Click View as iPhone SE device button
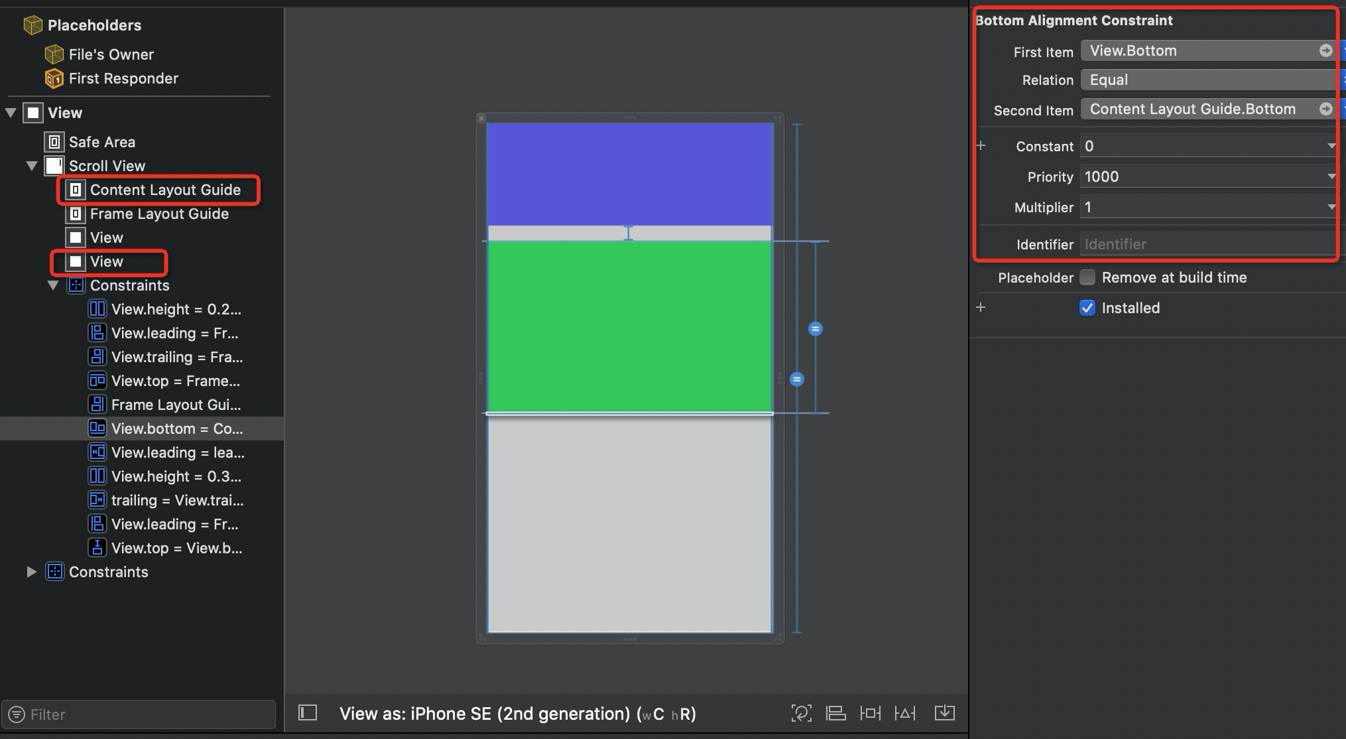Image resolution: width=1346 pixels, height=739 pixels. (517, 714)
